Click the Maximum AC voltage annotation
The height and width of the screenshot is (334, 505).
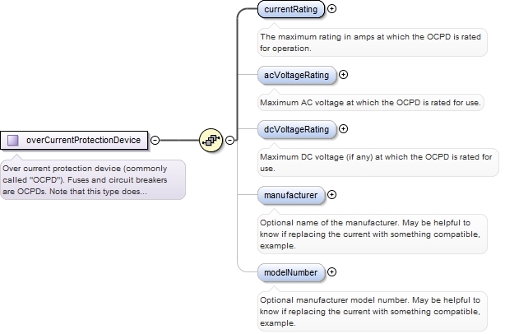pos(371,103)
